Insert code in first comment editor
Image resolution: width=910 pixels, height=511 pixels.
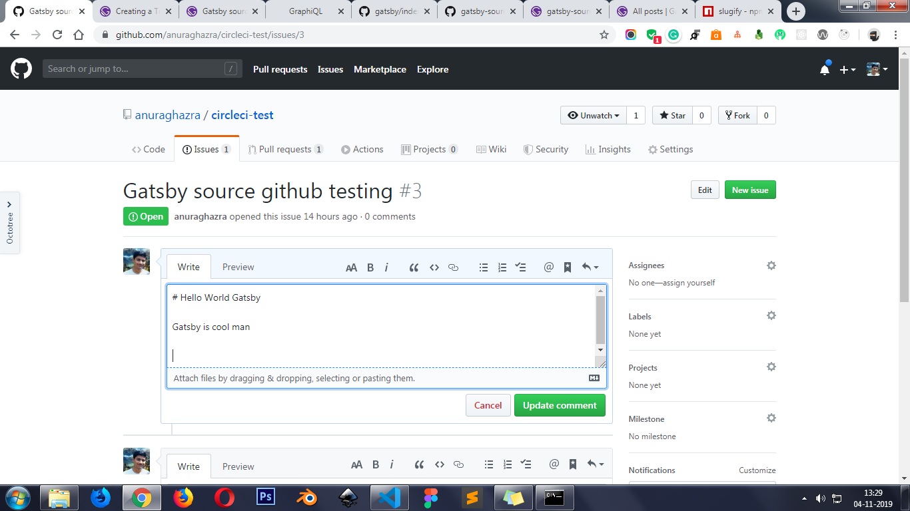tap(434, 267)
